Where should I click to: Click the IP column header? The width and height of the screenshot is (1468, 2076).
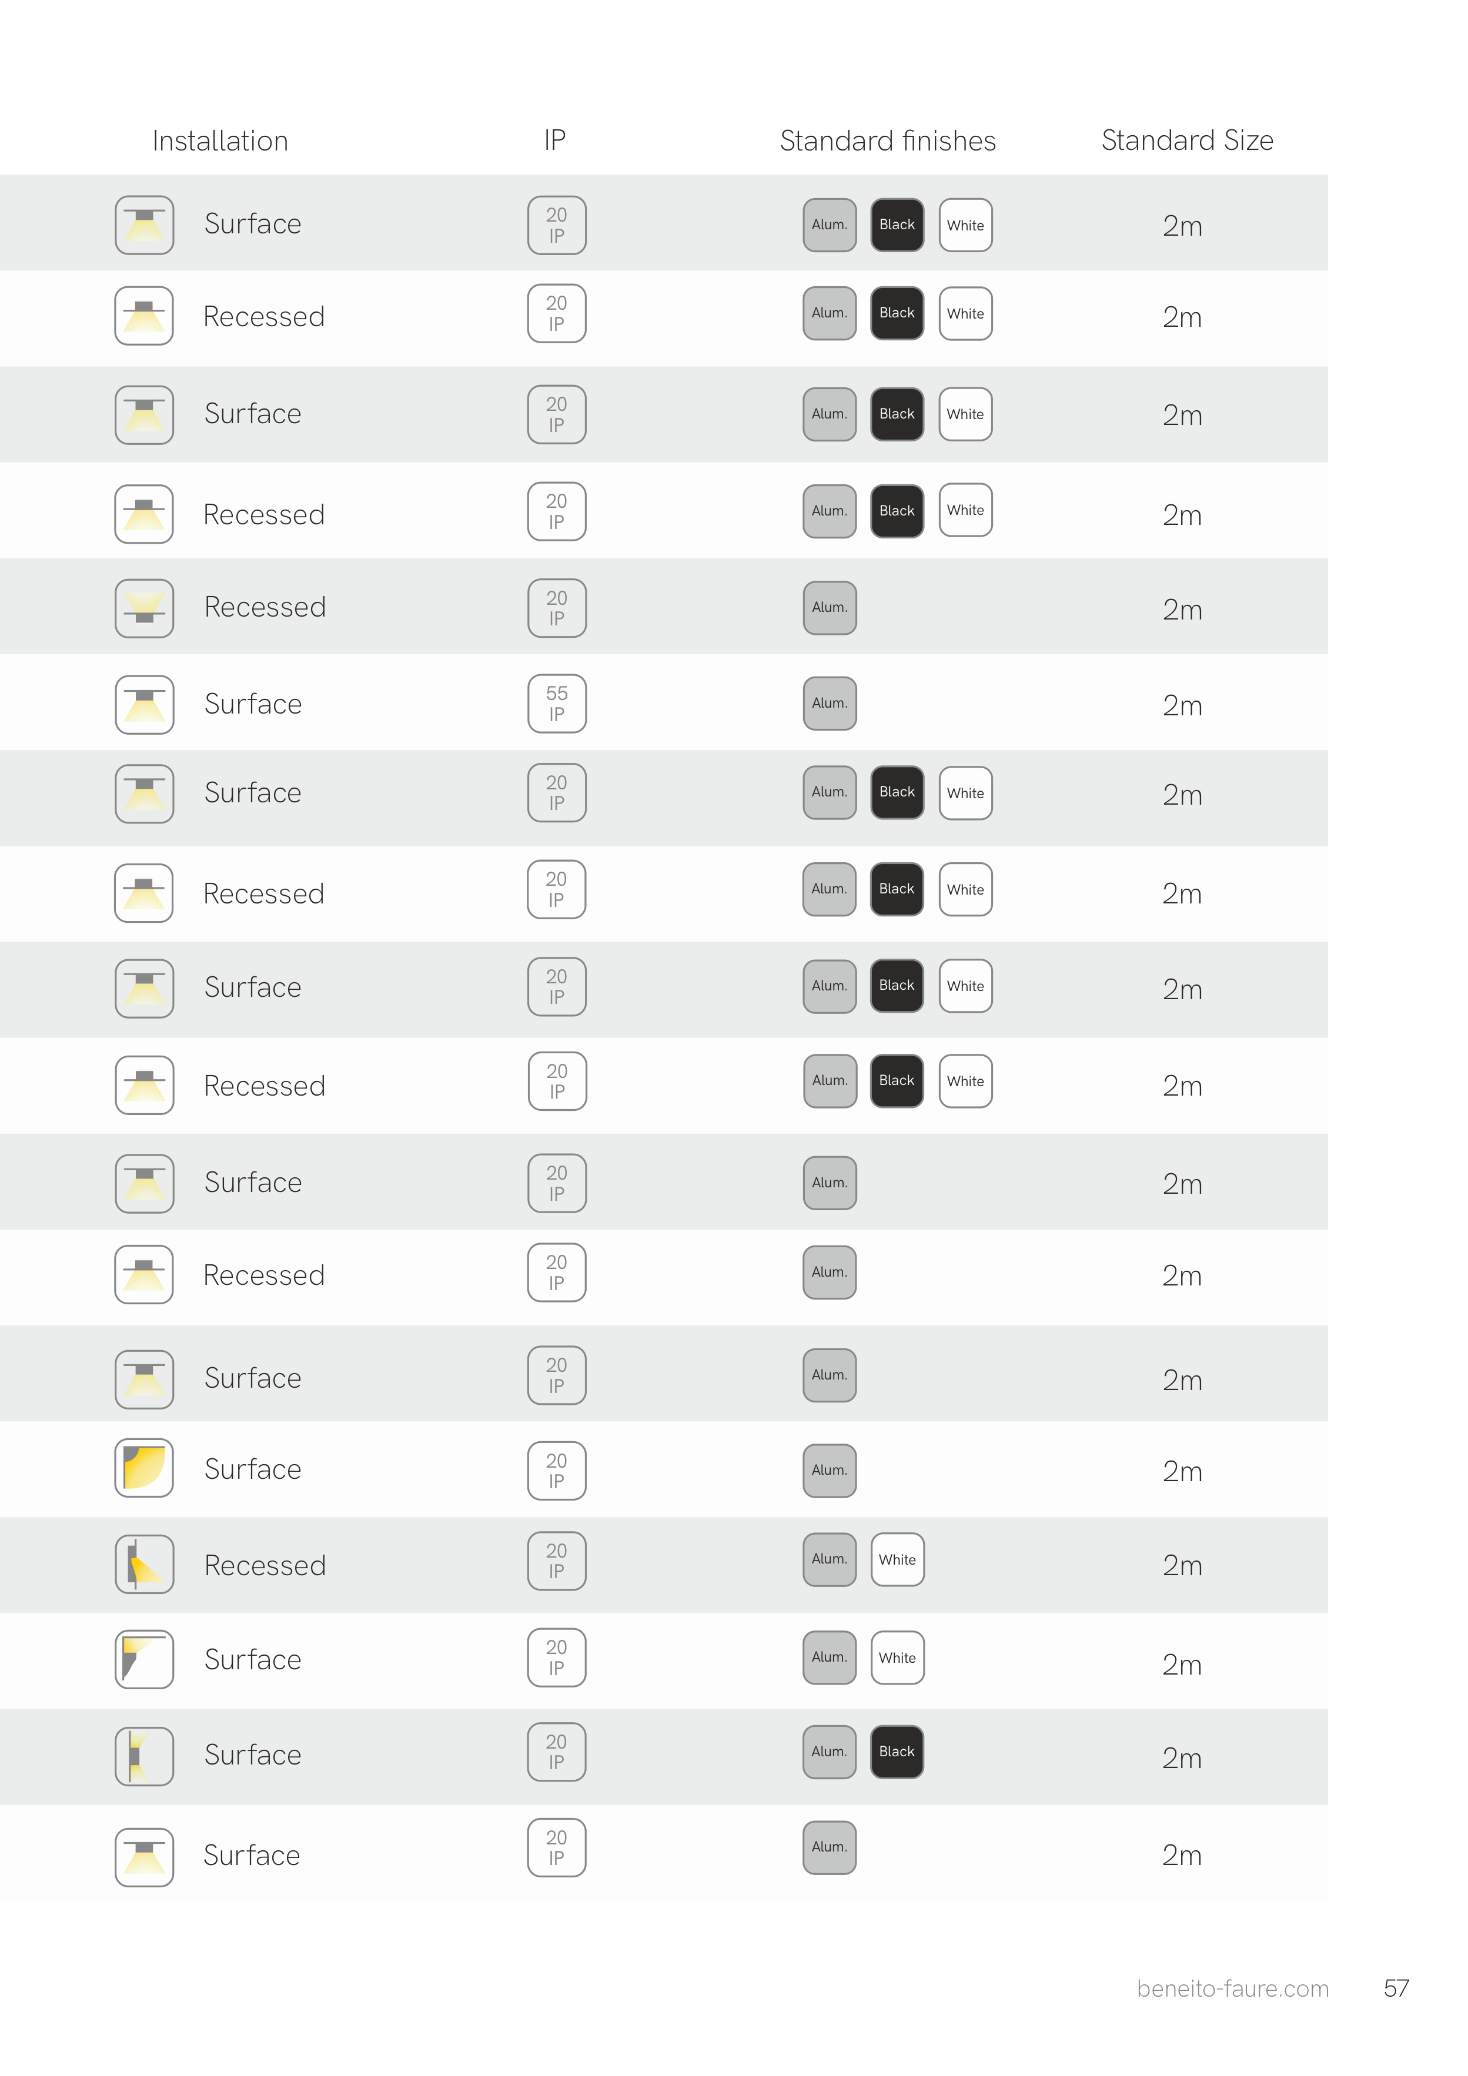(554, 140)
